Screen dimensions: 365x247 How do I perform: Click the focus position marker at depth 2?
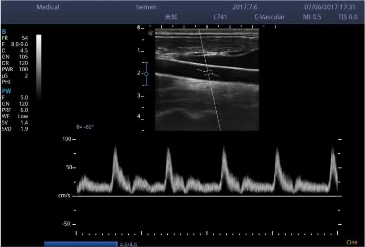click(146, 74)
